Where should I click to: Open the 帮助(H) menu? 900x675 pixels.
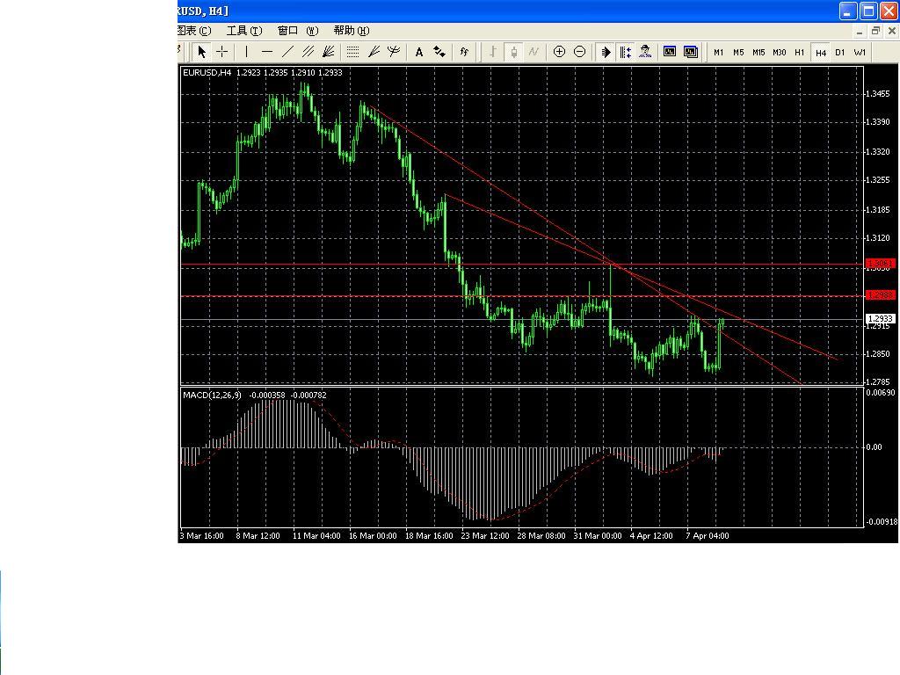coord(352,31)
